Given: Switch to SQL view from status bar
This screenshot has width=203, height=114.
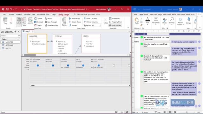Looking at the screenshot, I should [121, 112].
